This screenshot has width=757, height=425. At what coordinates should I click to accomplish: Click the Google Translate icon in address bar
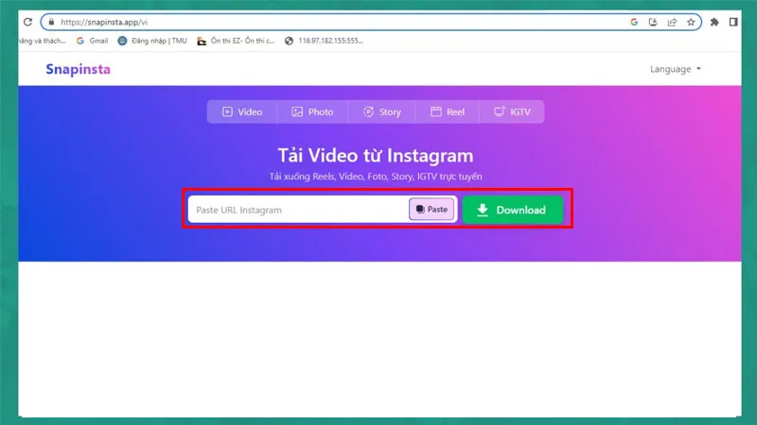pos(634,22)
